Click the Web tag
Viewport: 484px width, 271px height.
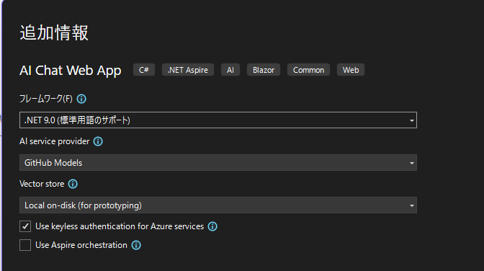[351, 70]
